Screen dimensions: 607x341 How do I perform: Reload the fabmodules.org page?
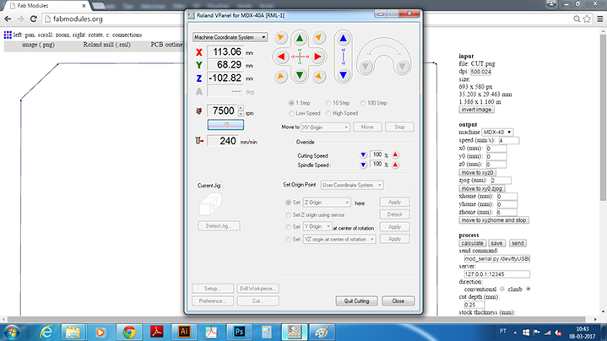33,19
